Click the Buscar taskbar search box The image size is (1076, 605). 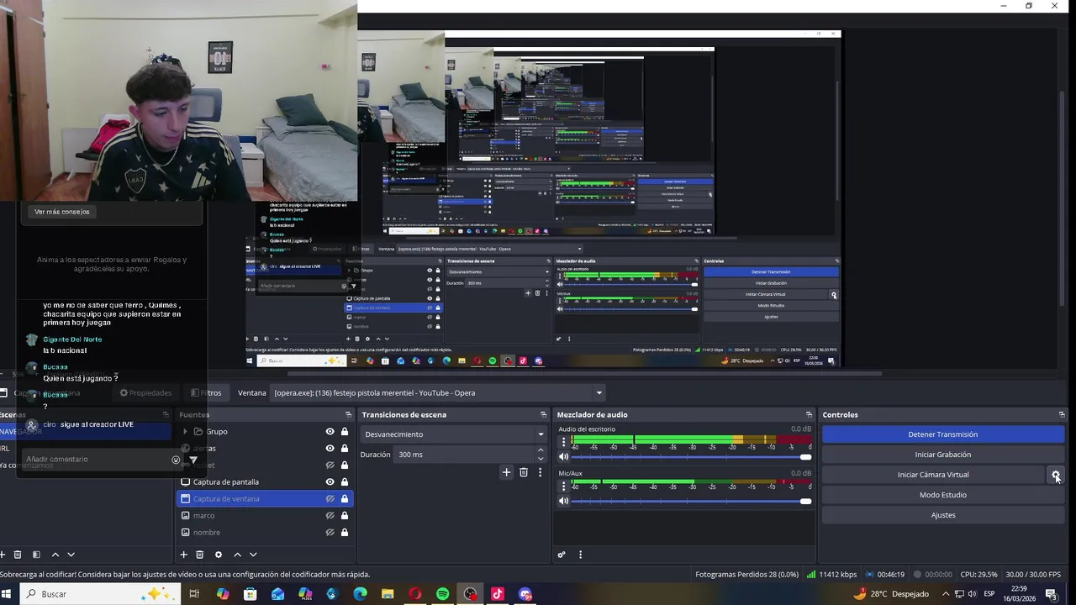101,594
